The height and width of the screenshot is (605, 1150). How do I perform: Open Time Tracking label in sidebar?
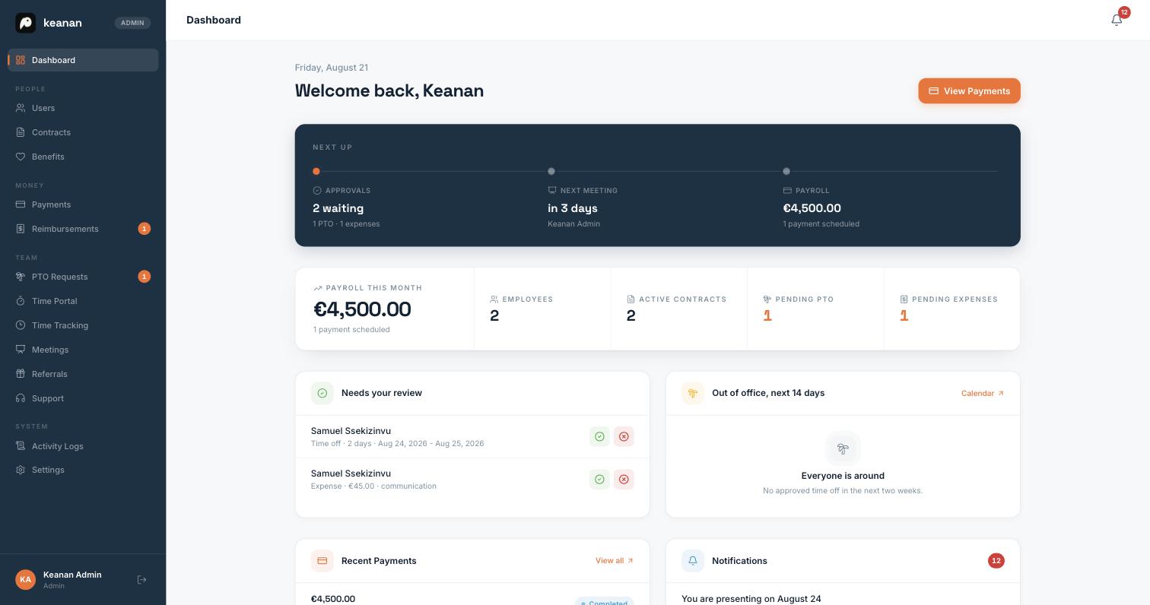click(60, 325)
